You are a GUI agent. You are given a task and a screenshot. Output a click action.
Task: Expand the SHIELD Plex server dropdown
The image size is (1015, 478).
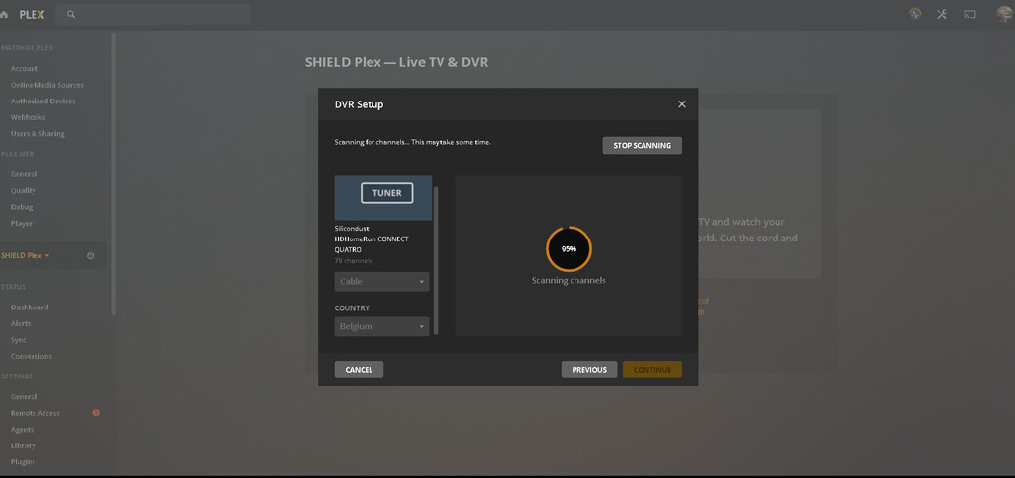coord(26,256)
